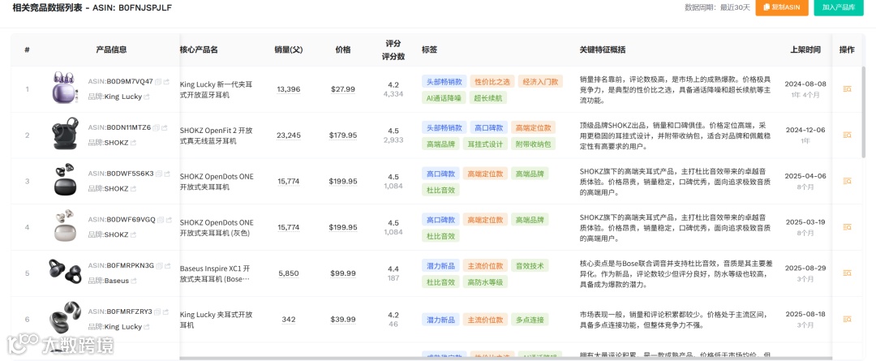Open the purple King Lucky earbuds thumbnail
Image resolution: width=876 pixels, height=361 pixels.
click(66, 88)
